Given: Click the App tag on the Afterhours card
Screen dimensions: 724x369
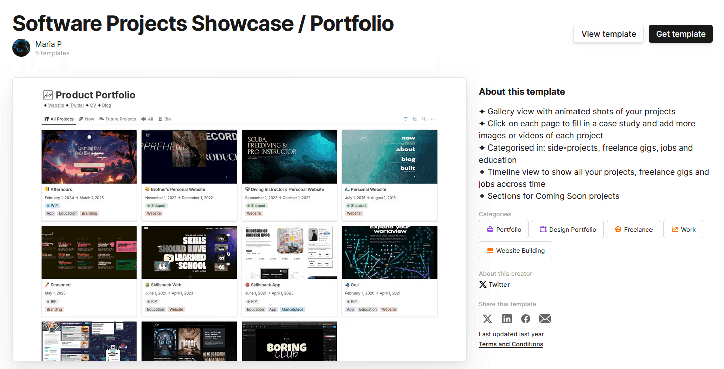Looking at the screenshot, I should pyautogui.click(x=50, y=213).
